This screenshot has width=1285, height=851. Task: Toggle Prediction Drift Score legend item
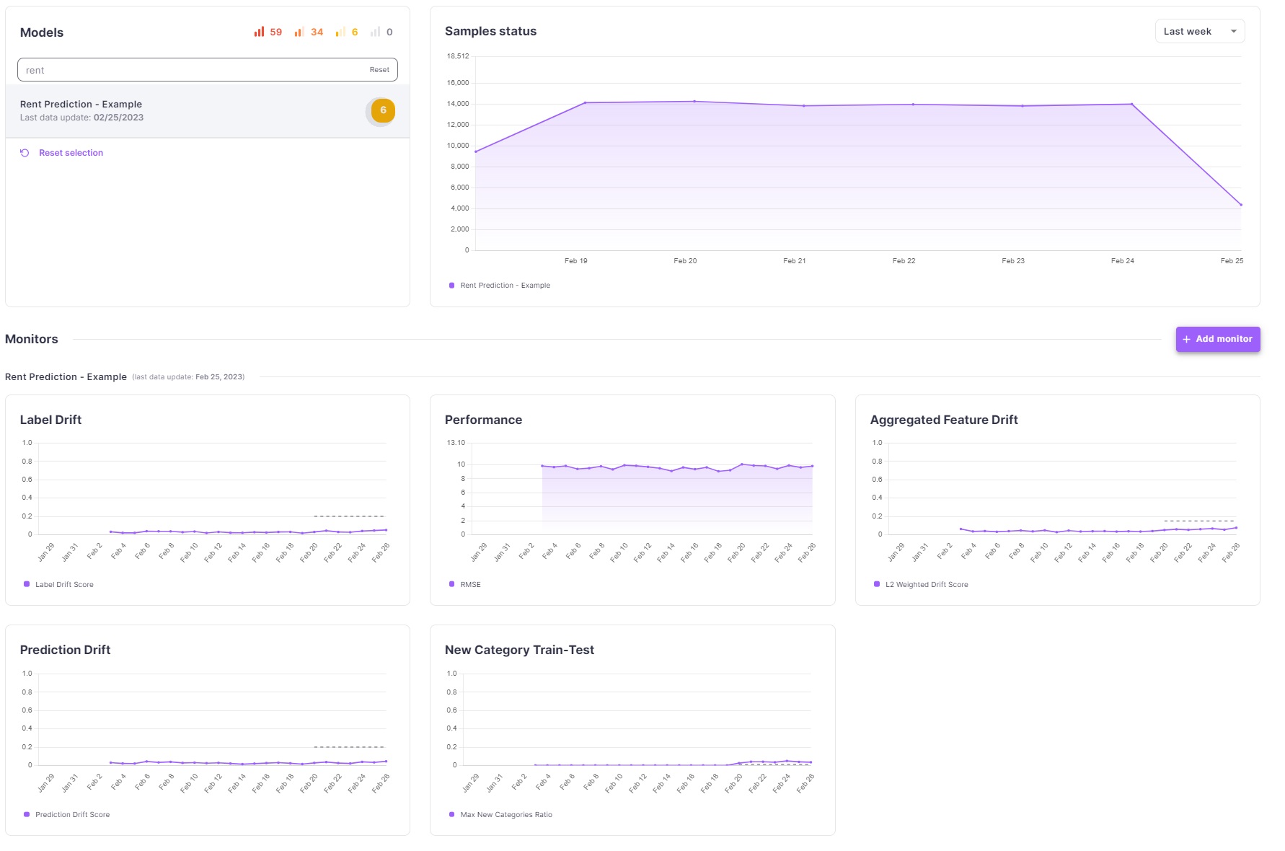point(67,815)
